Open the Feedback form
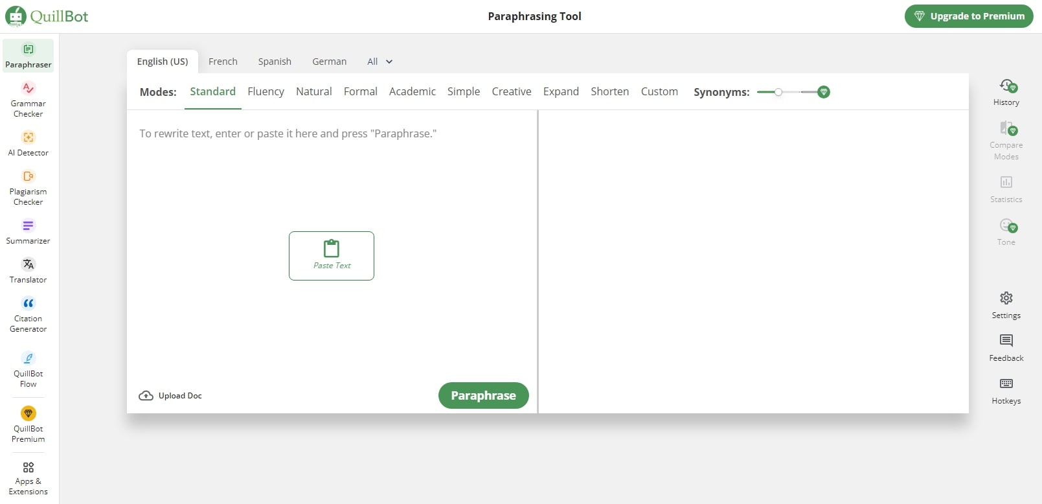1042x504 pixels. tap(1006, 347)
